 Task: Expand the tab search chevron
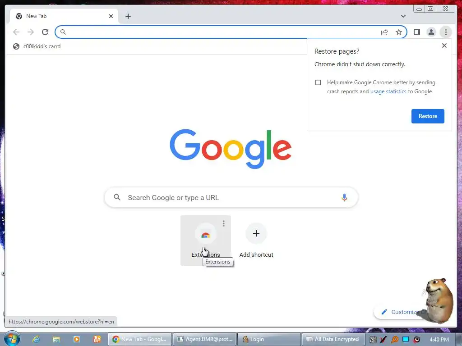point(403,16)
